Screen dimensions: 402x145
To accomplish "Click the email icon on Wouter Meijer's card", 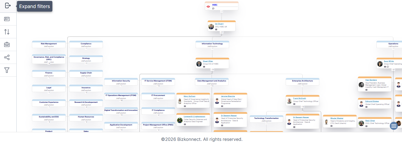I will (331, 126).
